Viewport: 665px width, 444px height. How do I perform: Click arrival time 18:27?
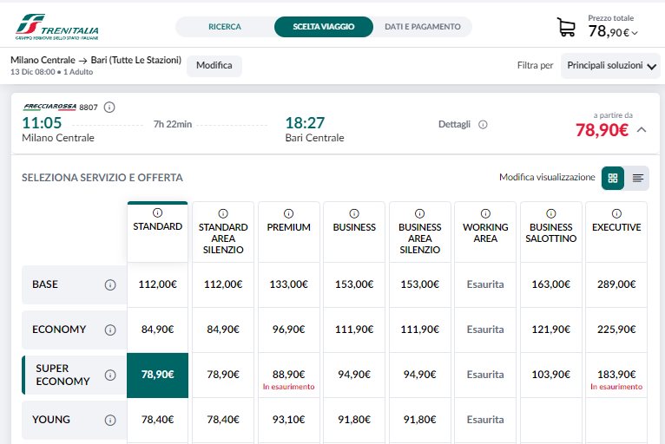pos(305,123)
